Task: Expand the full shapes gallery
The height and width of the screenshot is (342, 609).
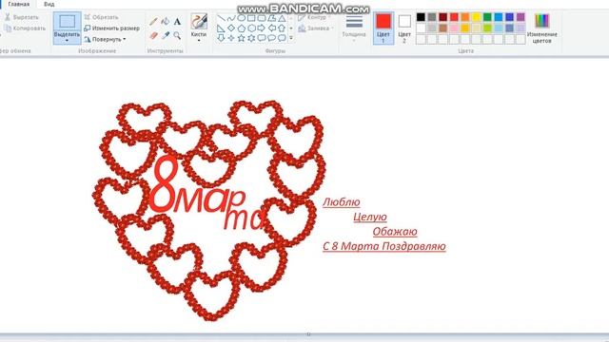Action: coord(291,38)
